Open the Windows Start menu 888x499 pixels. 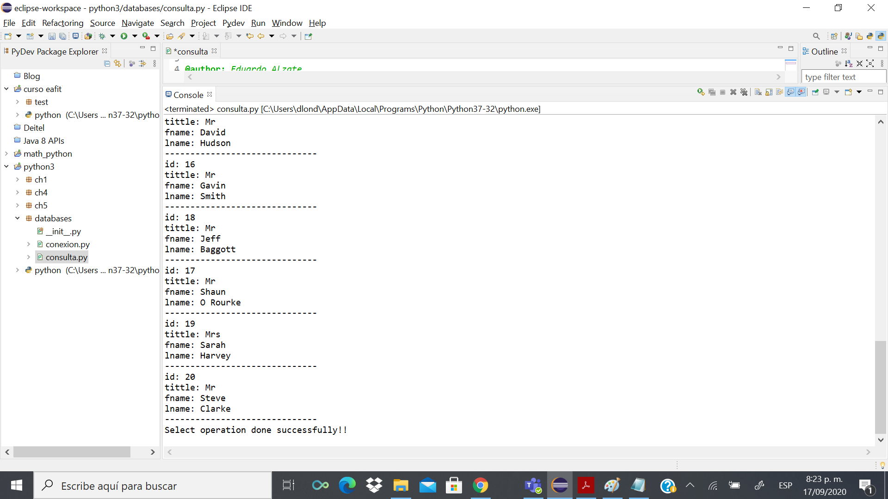[x=16, y=485]
